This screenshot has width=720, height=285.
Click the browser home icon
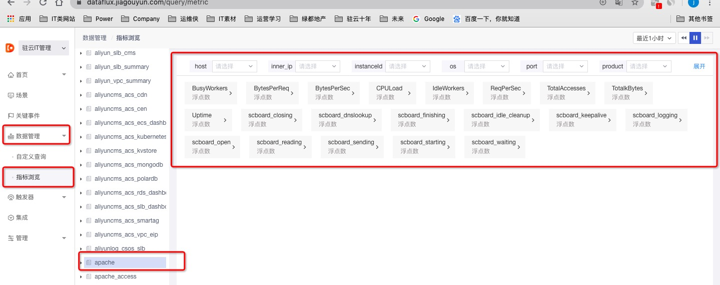click(x=59, y=3)
